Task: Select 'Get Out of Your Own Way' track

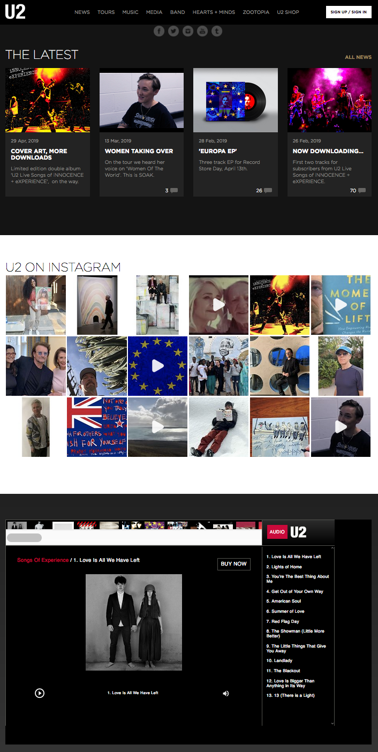Action: [295, 591]
